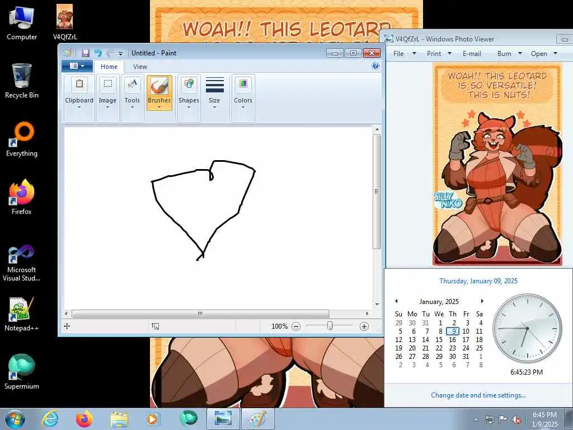Open the Burn menu in Photo Viewer
Image resolution: width=573 pixels, height=430 pixels.
[x=509, y=54]
